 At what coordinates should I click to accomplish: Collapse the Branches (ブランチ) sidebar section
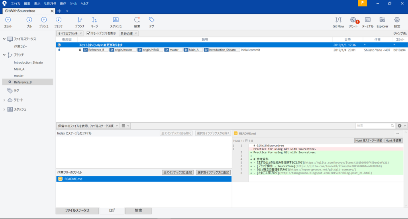coord(4,55)
